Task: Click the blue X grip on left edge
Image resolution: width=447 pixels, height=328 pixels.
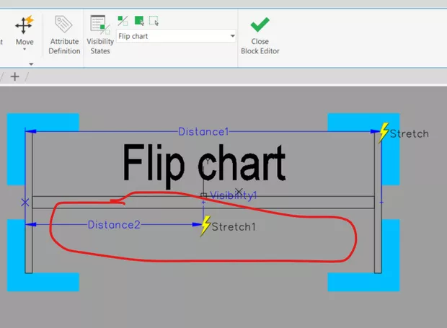Action: (x=25, y=203)
